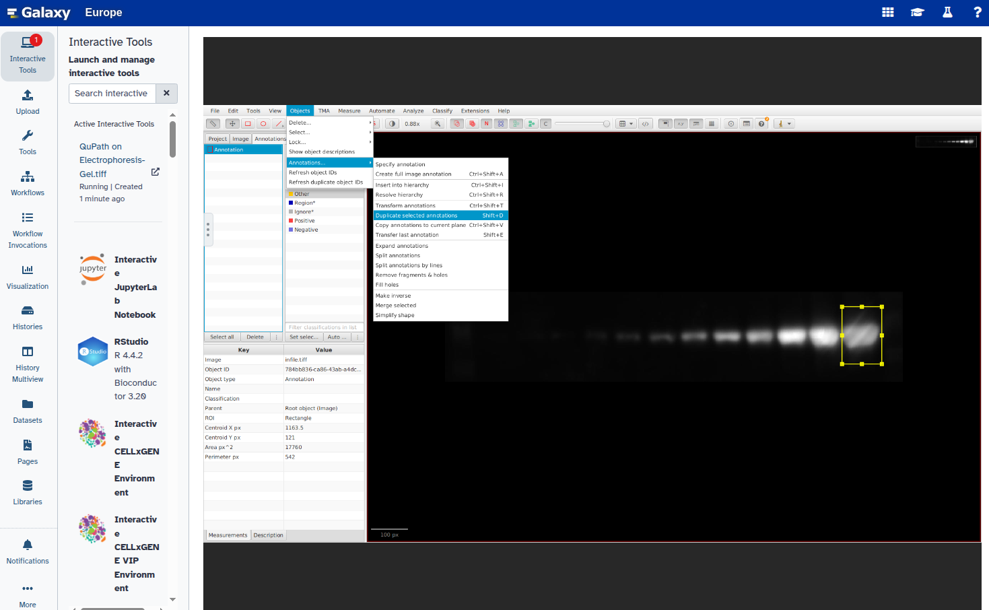Screen dimensions: 989x610
Task: Open Notifications bell in sidebar
Action: coord(28,551)
